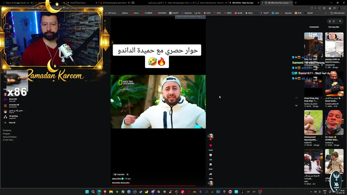Share the video with the arrow icon
The height and width of the screenshot is (195, 347).
point(211,174)
